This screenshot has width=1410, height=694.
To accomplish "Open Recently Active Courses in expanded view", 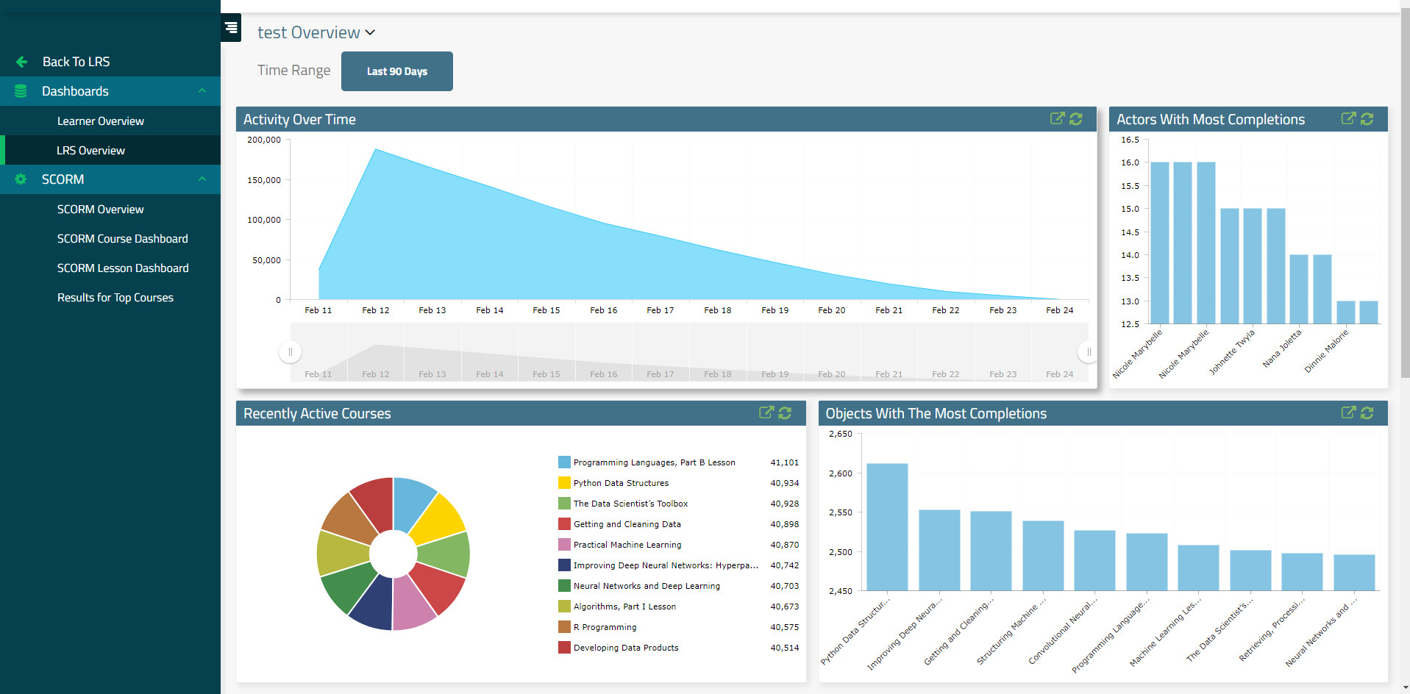I will [x=766, y=413].
